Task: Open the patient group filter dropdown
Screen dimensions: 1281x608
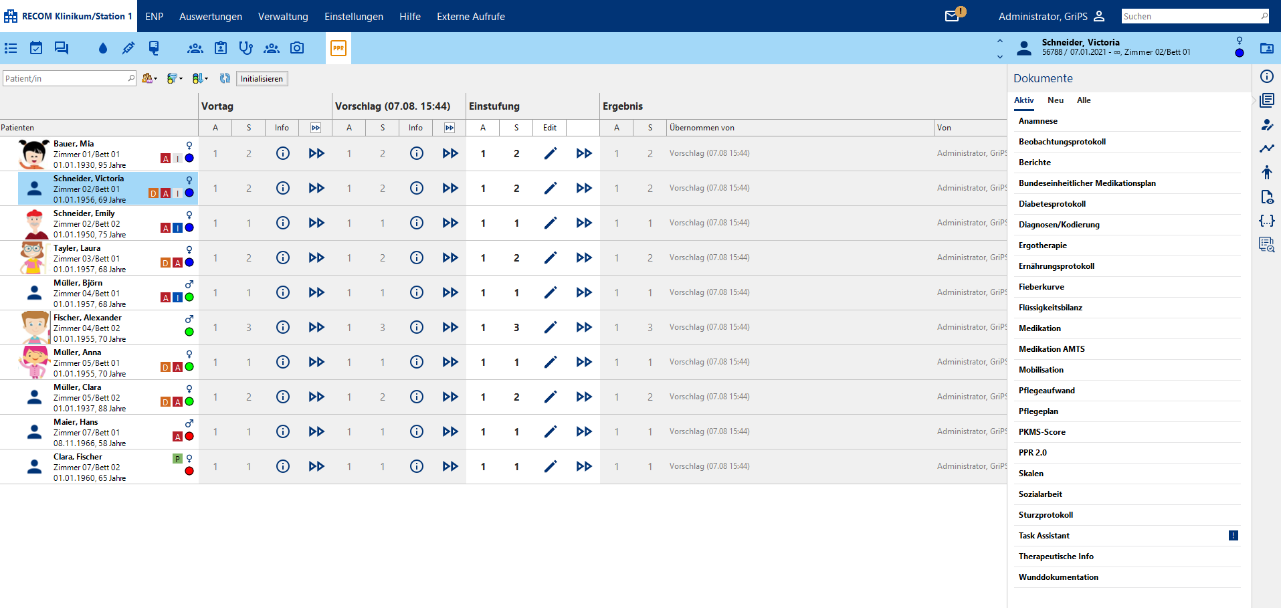Action: [149, 79]
